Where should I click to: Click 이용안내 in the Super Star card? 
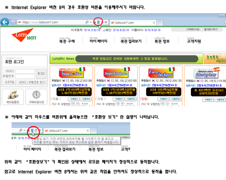click(86, 99)
